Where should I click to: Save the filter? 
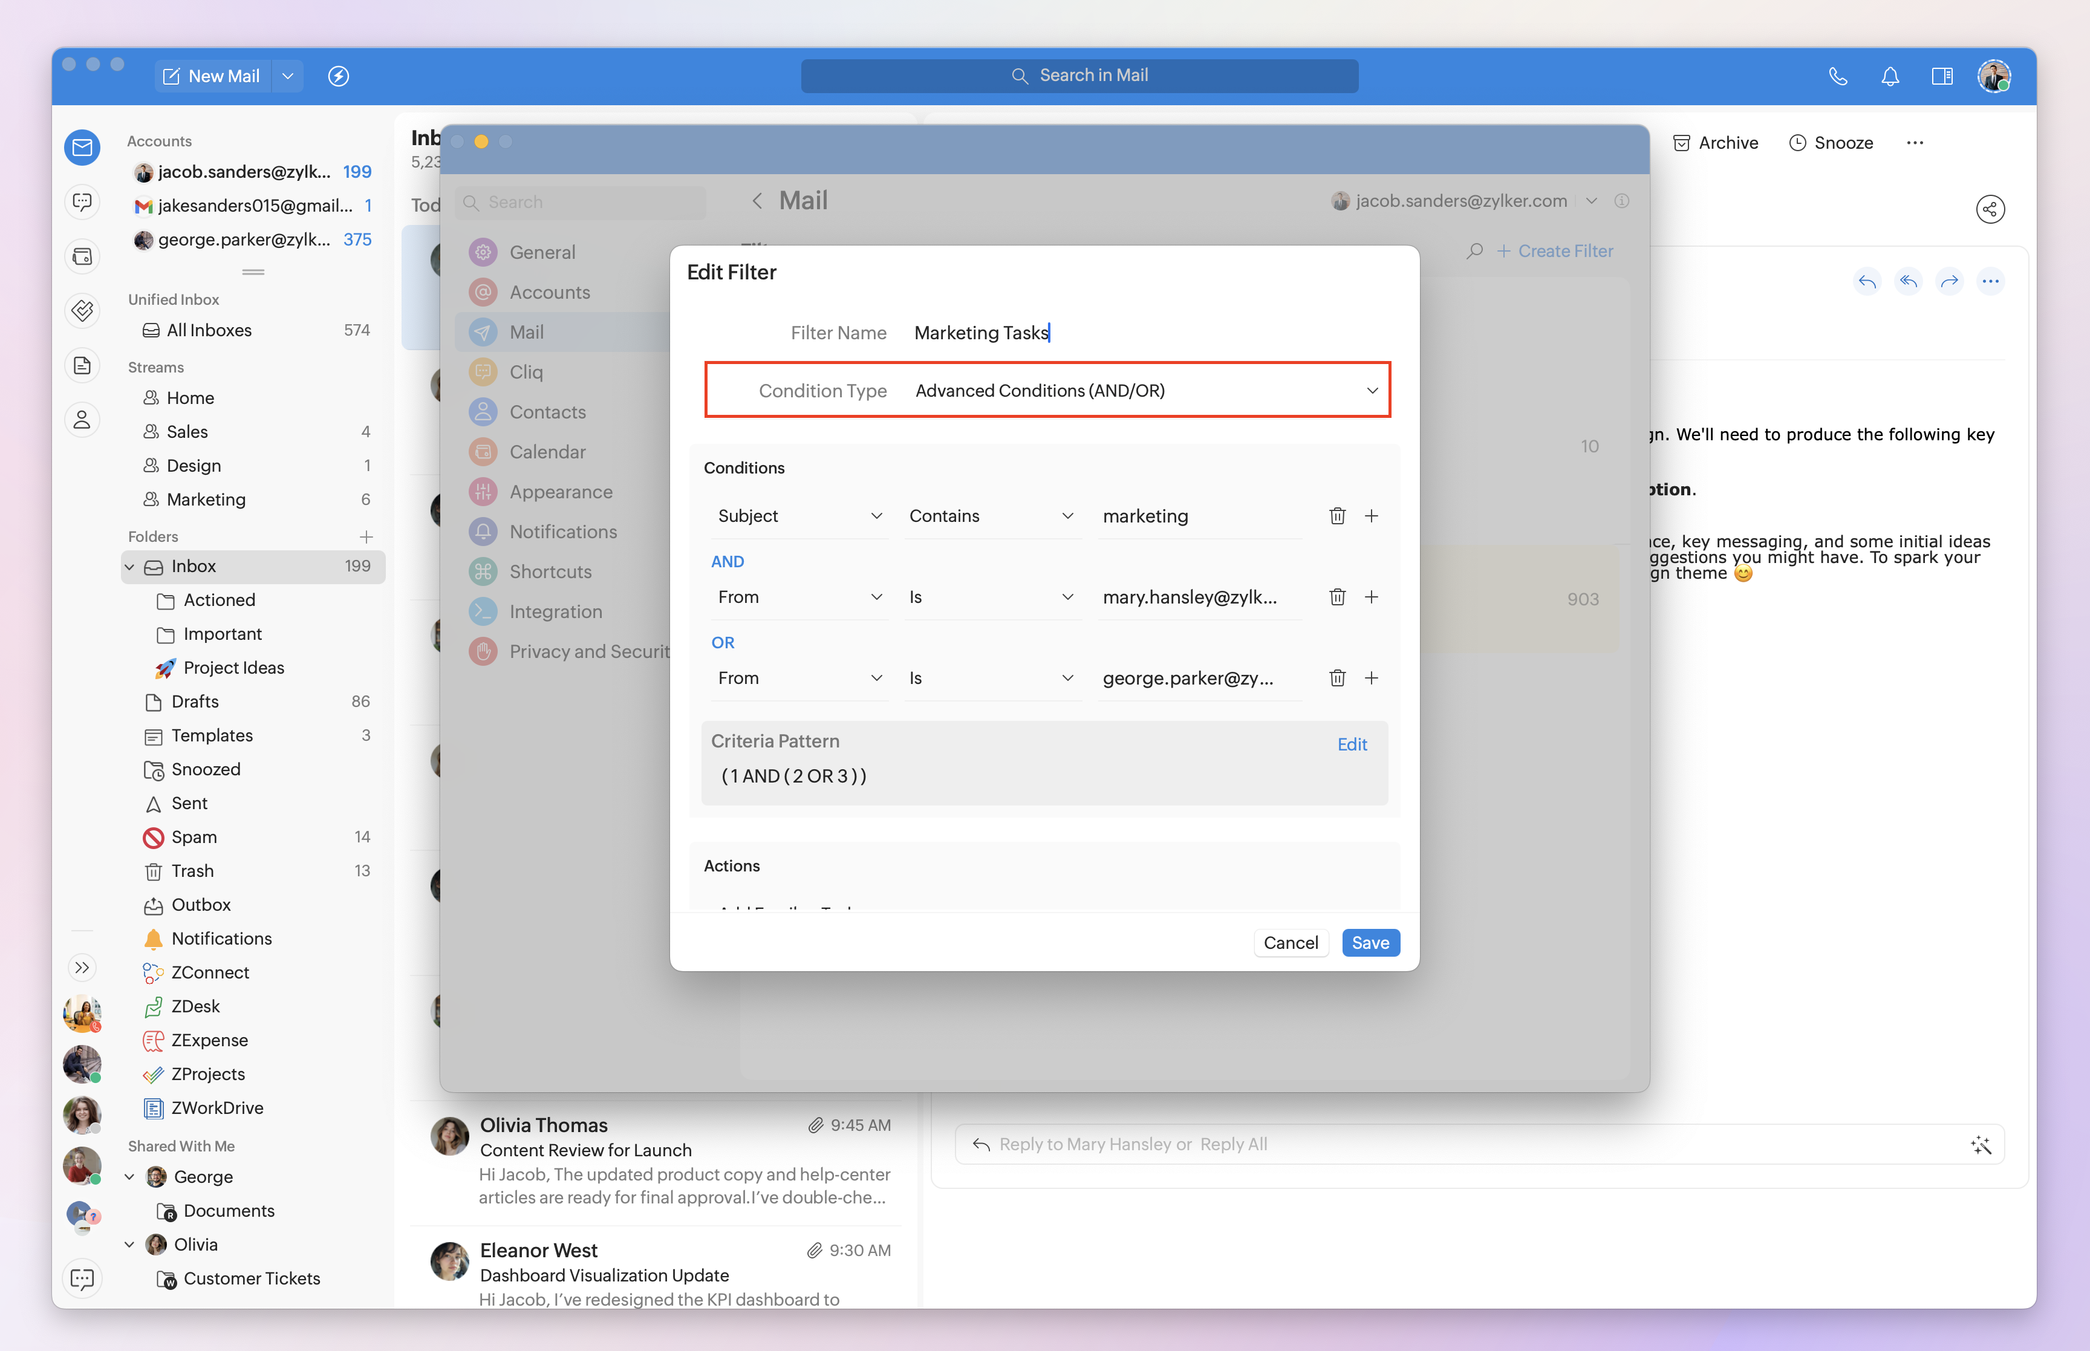(x=1370, y=942)
